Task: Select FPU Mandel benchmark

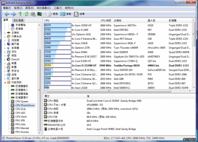Action: [x=22, y=128]
